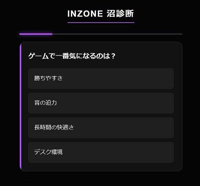Click empty card area below デスク環境 option
The width and height of the screenshot is (200, 186).
[101, 167]
